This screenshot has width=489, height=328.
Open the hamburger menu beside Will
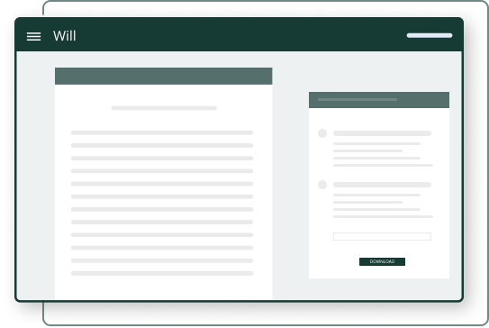click(33, 36)
